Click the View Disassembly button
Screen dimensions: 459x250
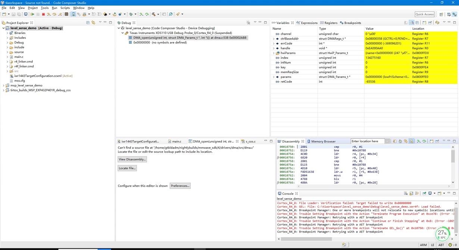[132, 159]
